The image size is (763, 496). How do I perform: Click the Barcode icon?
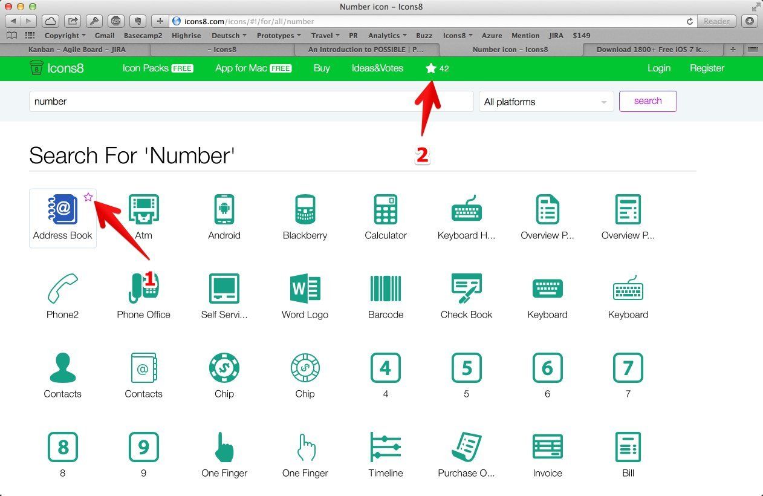click(385, 289)
